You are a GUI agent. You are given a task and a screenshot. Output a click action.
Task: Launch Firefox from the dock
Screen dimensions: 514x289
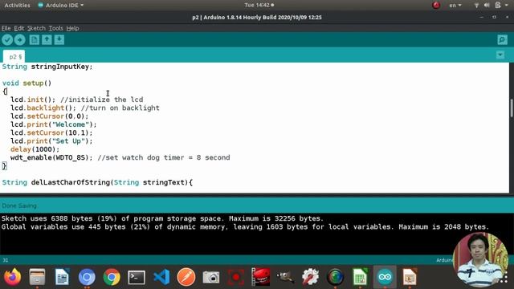13,277
